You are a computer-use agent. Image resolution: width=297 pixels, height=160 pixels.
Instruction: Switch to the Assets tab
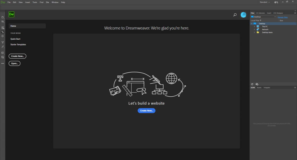click(259, 88)
